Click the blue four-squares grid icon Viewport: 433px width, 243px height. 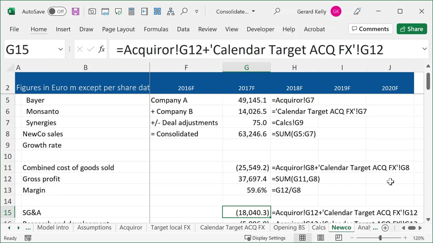157,12
